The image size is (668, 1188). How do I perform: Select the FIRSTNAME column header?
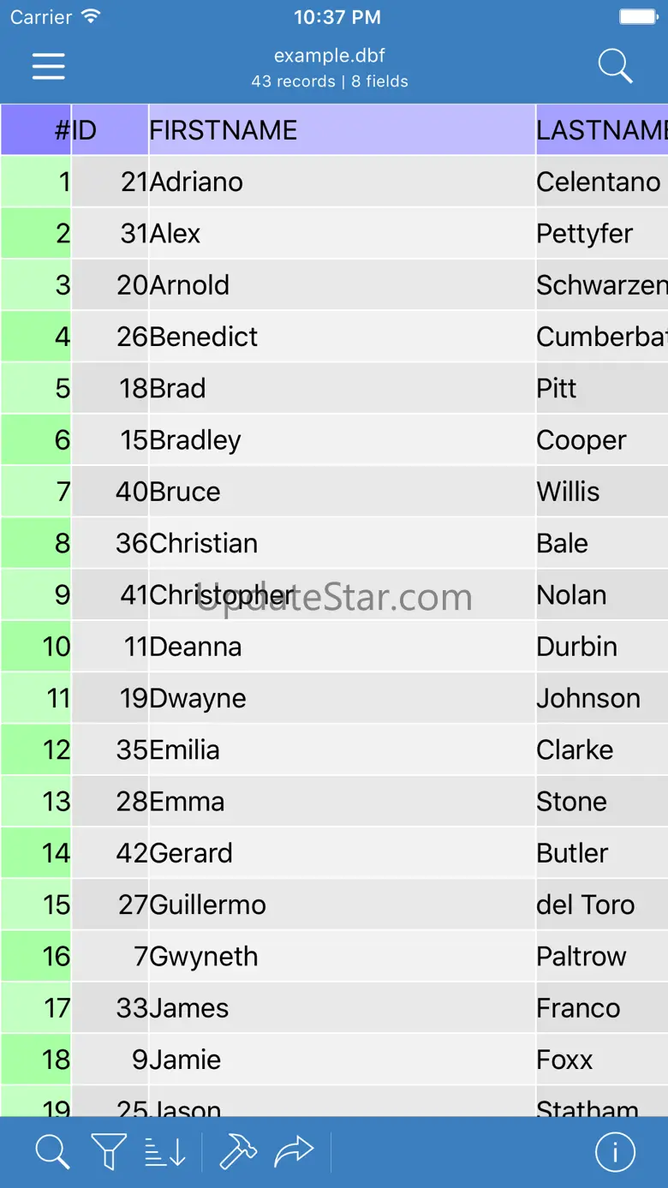tap(342, 130)
